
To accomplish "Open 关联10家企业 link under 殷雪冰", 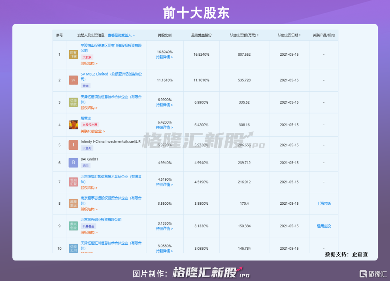I will pyautogui.click(x=92, y=131).
